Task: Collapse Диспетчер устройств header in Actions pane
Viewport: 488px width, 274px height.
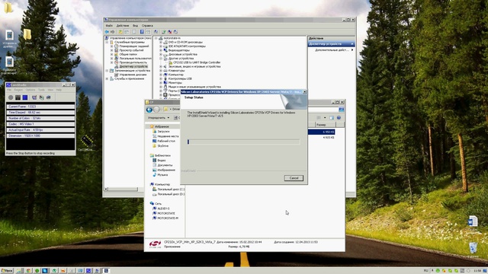Action: (352, 44)
